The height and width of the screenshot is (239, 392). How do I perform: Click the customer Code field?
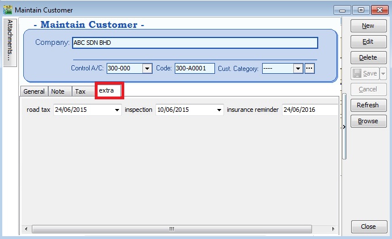194,68
